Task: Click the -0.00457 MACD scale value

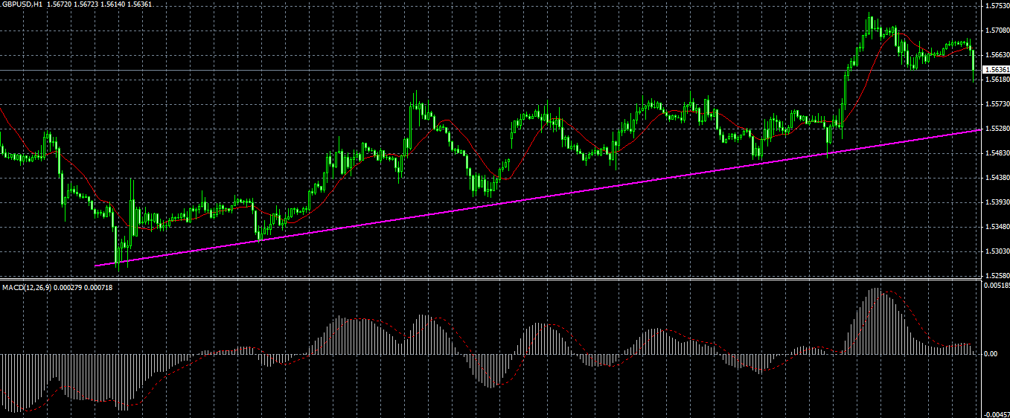Action: tap(997, 414)
